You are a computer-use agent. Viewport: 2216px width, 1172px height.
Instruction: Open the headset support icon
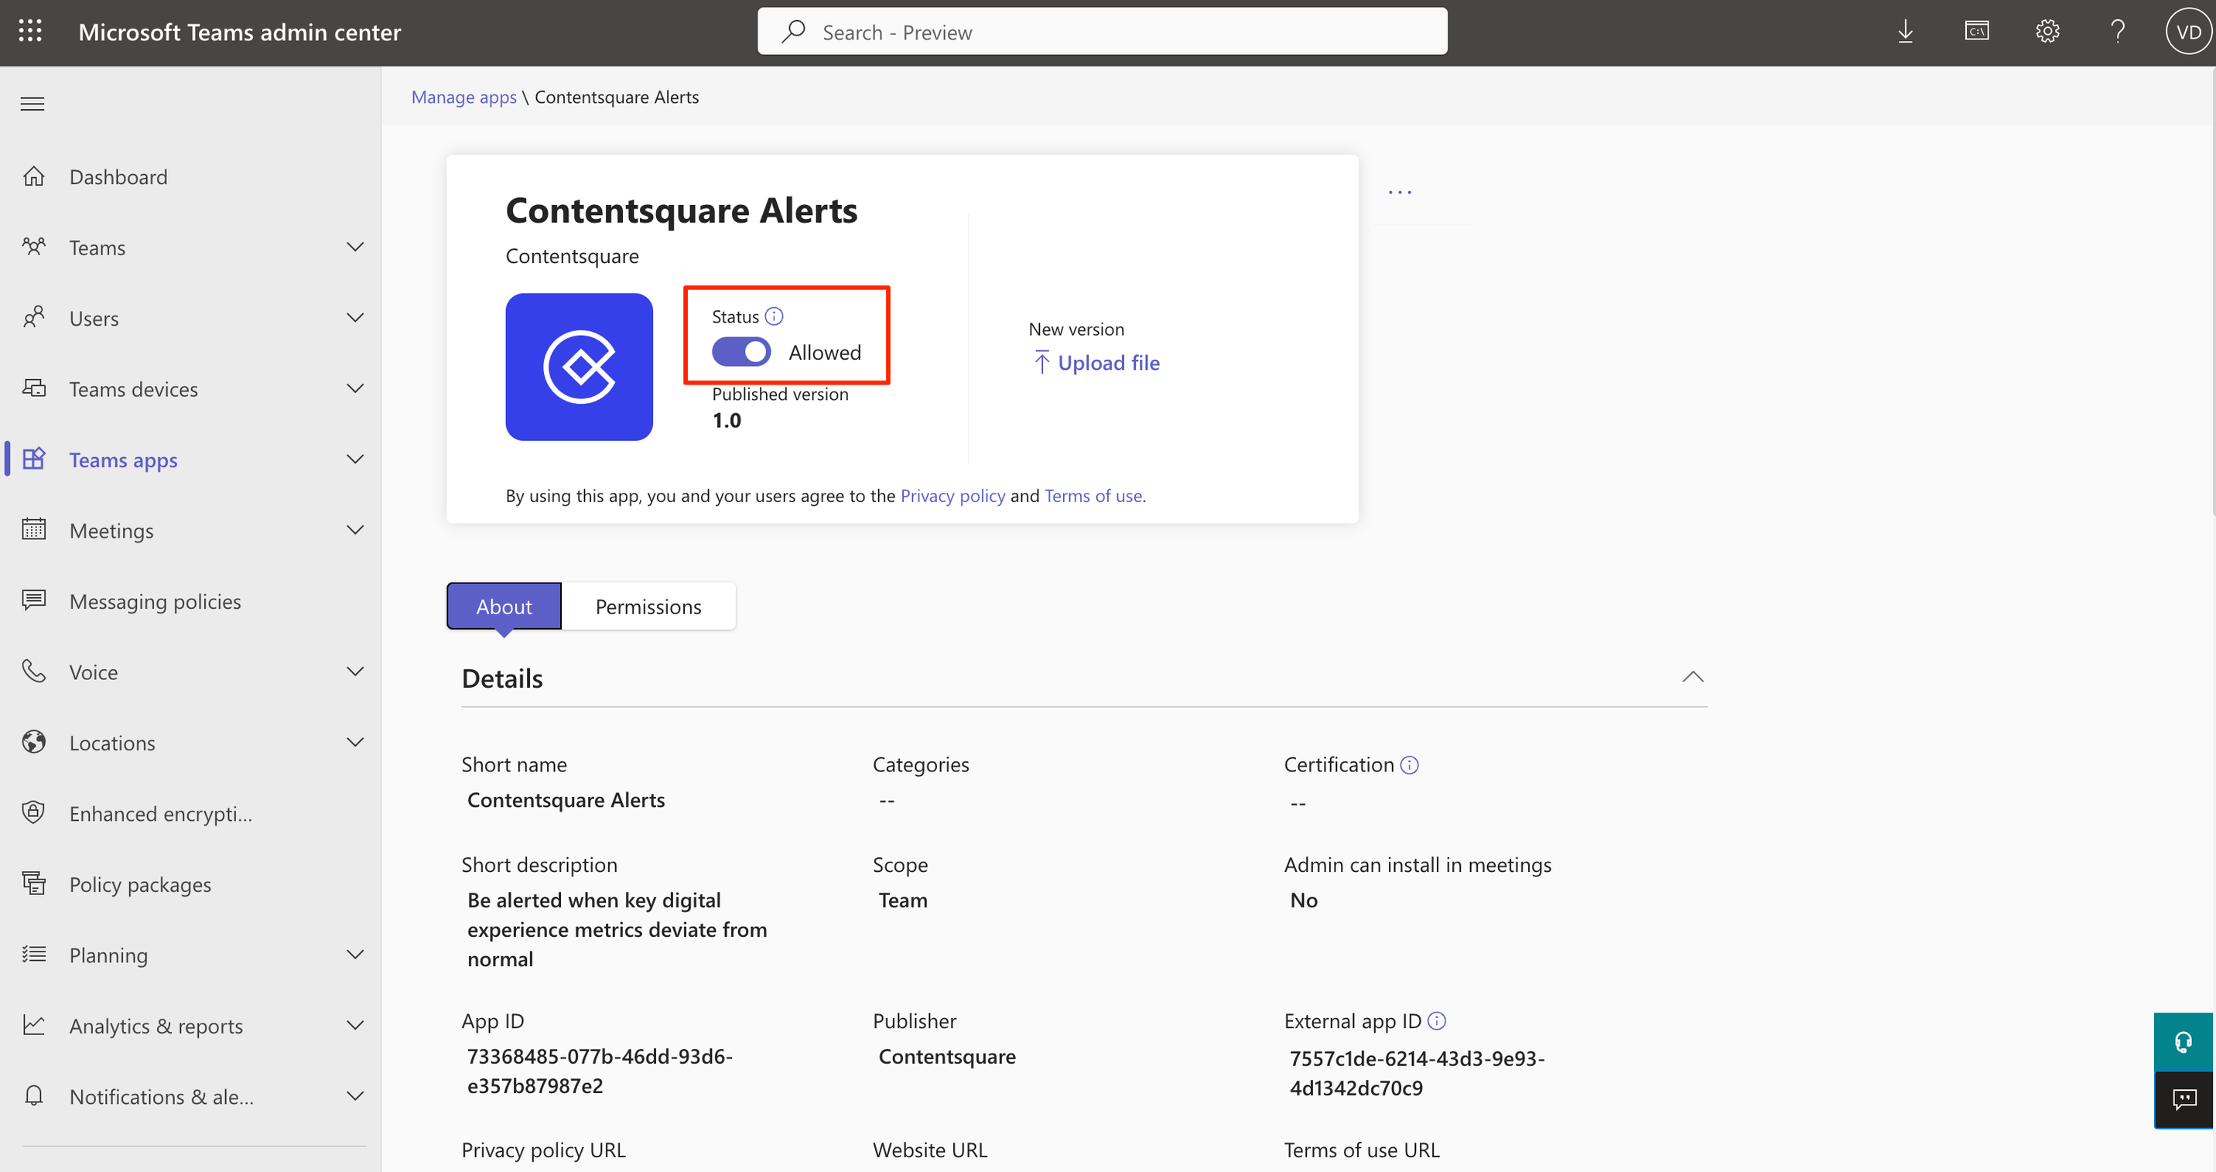(2184, 1042)
